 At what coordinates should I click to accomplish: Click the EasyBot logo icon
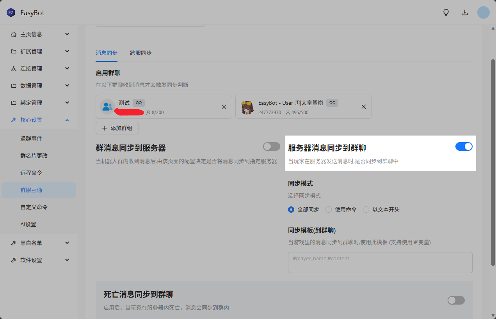pyautogui.click(x=11, y=13)
